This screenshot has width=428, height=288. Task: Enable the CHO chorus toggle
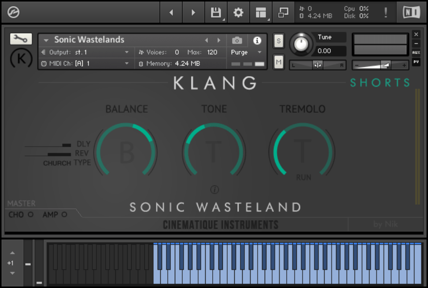point(30,214)
